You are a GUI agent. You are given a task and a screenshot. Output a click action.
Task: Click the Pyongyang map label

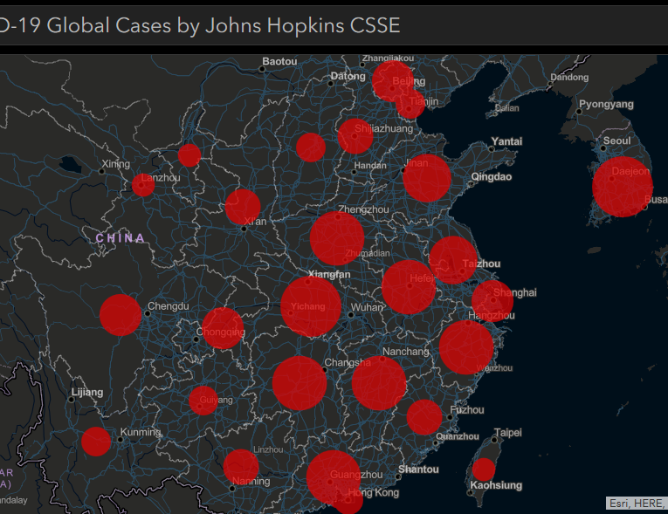point(606,105)
